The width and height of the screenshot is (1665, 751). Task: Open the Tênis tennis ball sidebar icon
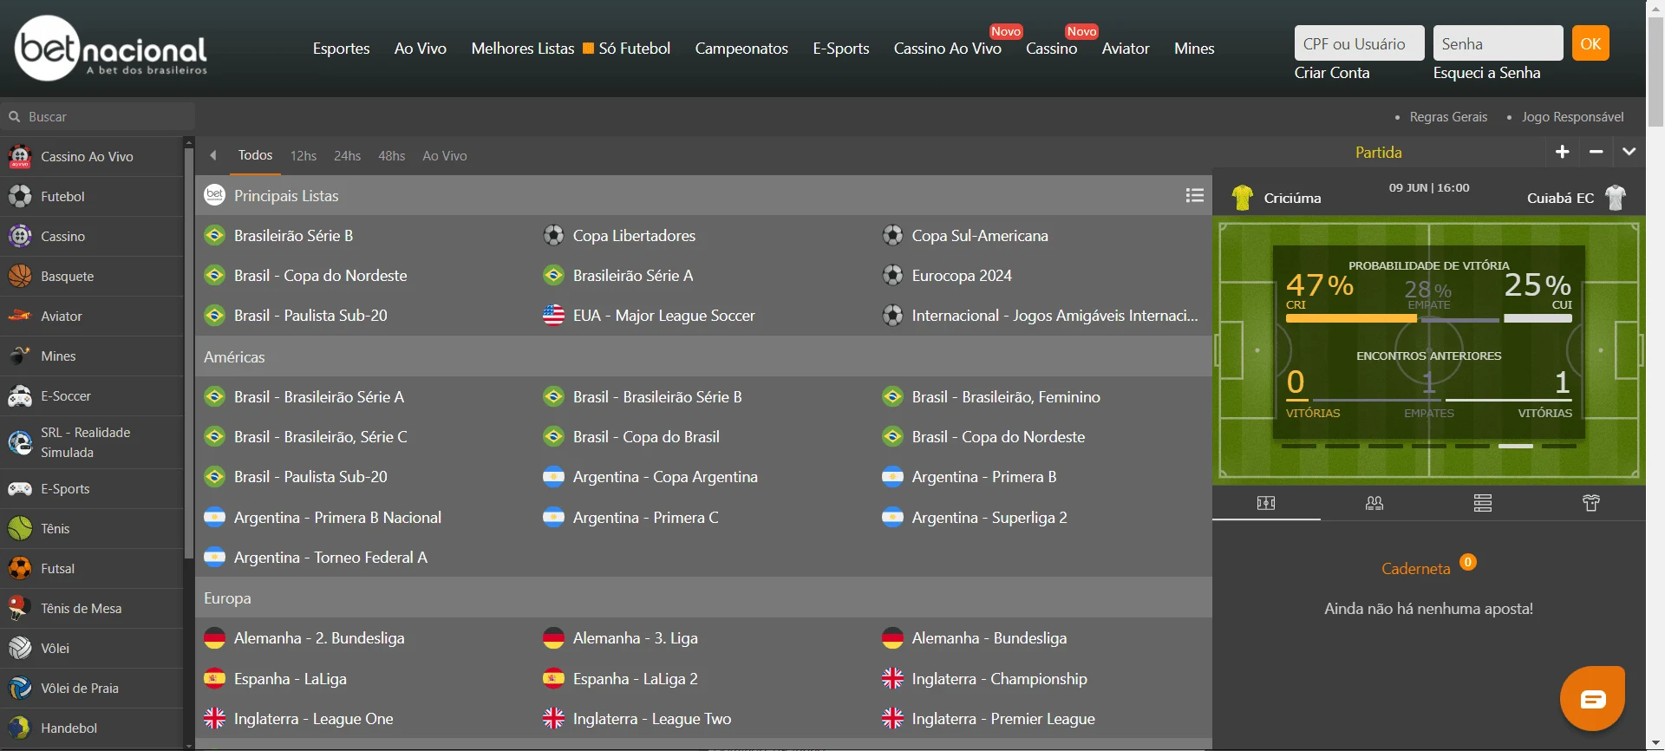[20, 529]
